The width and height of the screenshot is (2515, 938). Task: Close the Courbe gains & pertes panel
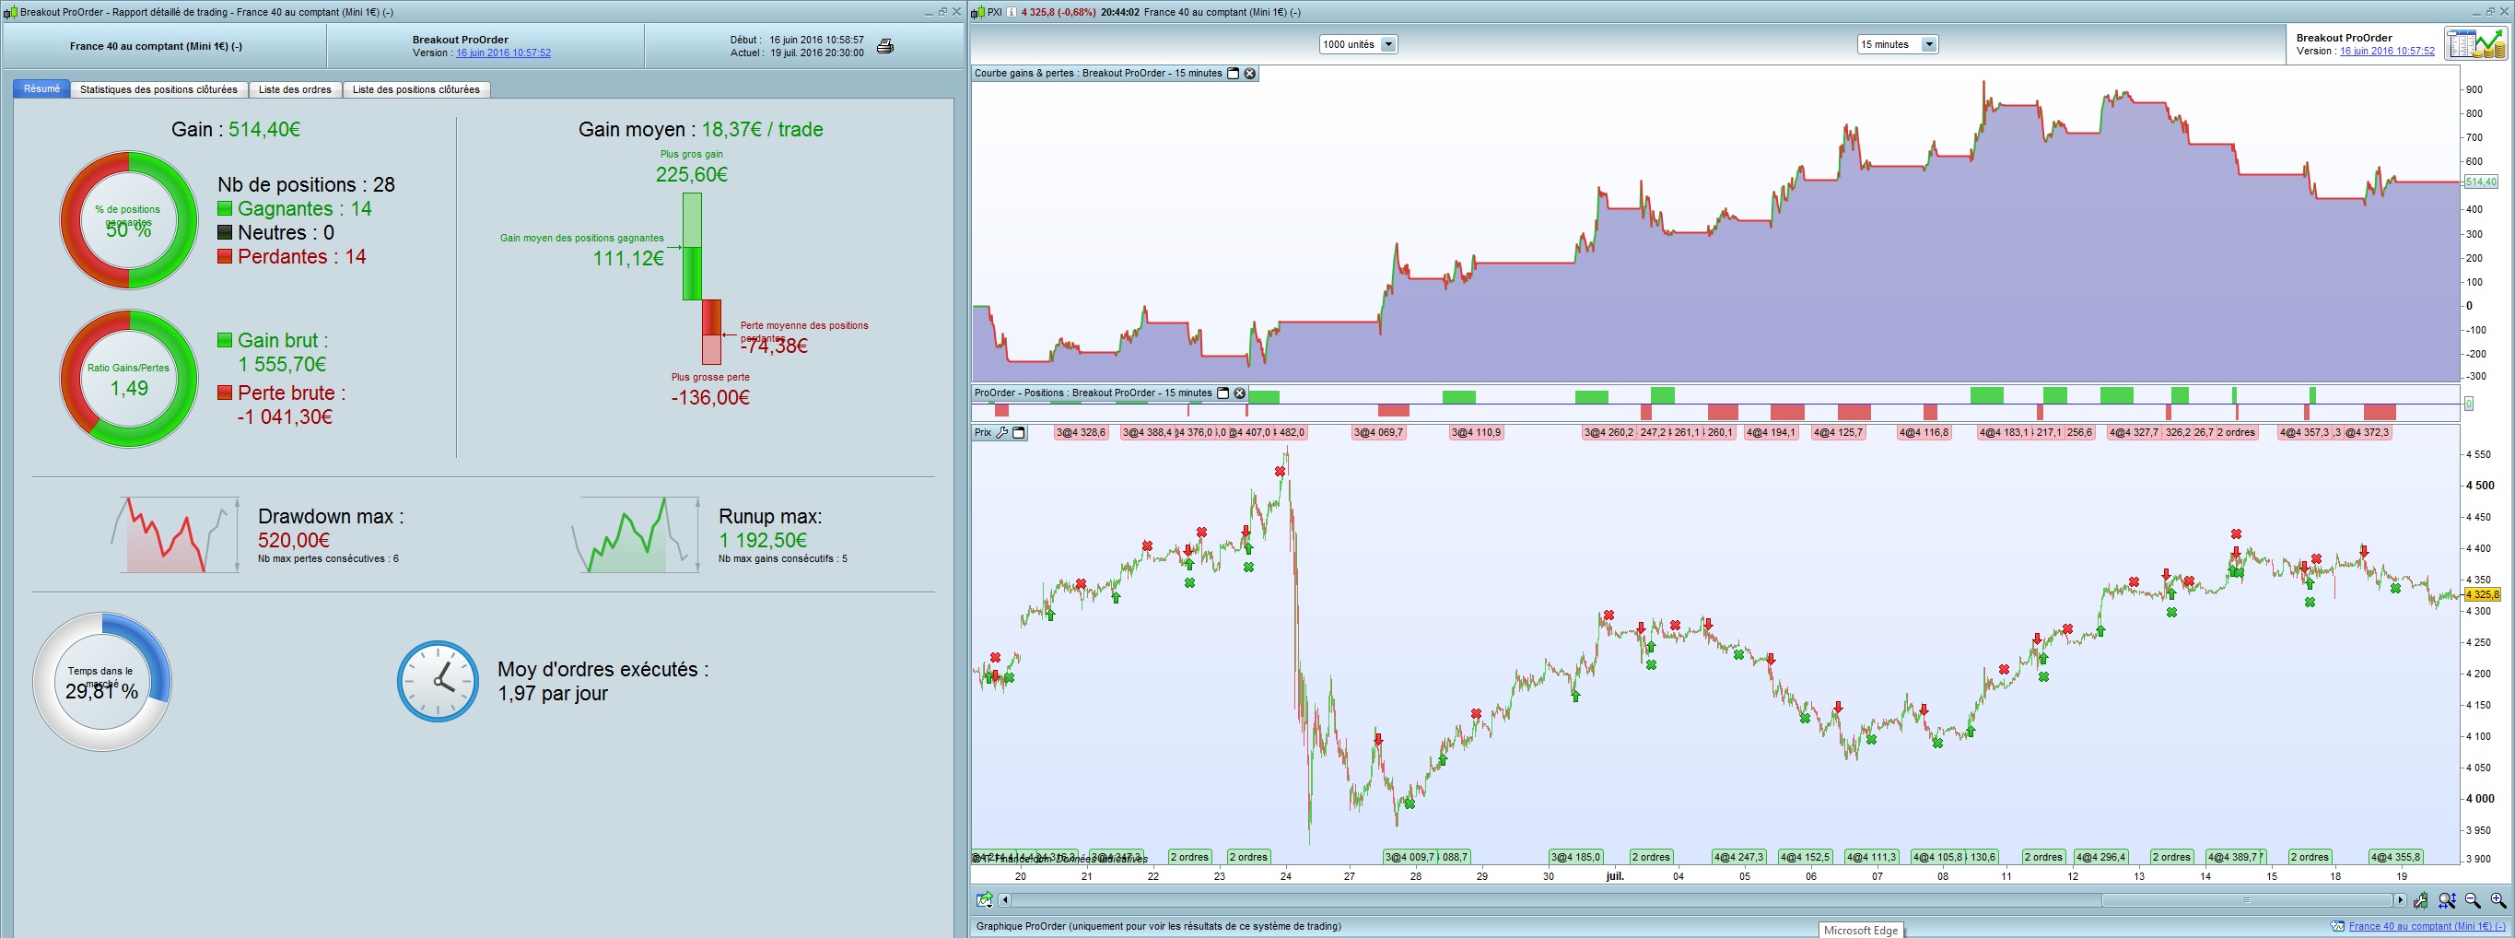(1250, 73)
